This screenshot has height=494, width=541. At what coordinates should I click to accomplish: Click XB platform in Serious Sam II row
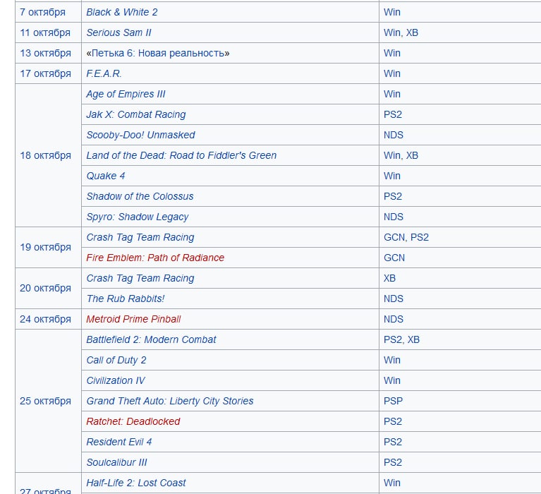coord(412,32)
